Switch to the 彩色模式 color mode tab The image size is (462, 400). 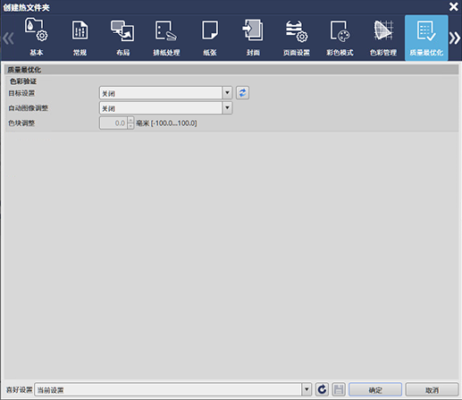tap(340, 38)
